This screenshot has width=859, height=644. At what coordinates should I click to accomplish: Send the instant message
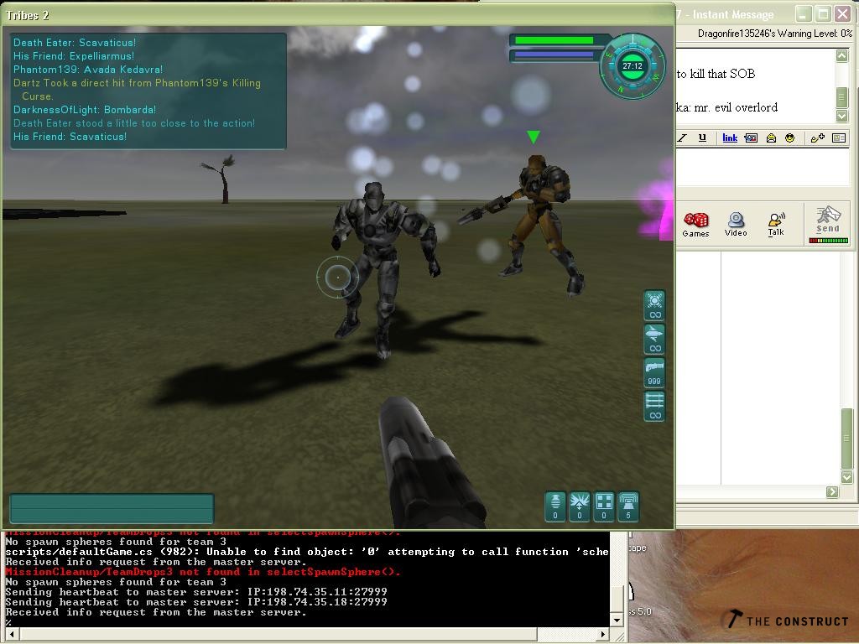click(x=828, y=224)
